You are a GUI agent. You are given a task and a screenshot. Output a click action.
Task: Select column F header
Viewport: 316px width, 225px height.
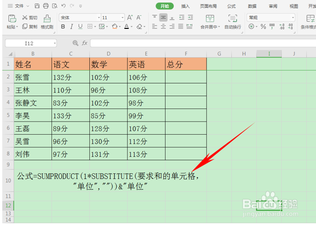point(186,53)
